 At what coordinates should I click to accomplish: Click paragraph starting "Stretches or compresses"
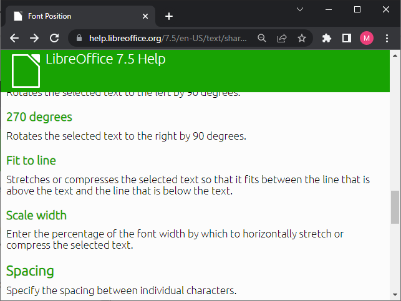click(x=188, y=185)
